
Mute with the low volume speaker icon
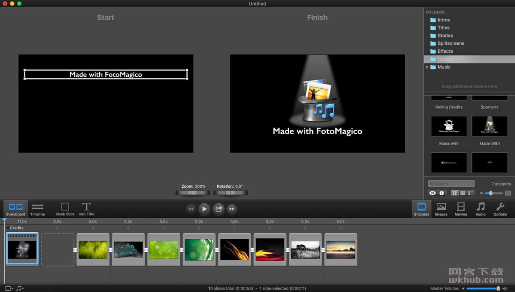[463, 288]
